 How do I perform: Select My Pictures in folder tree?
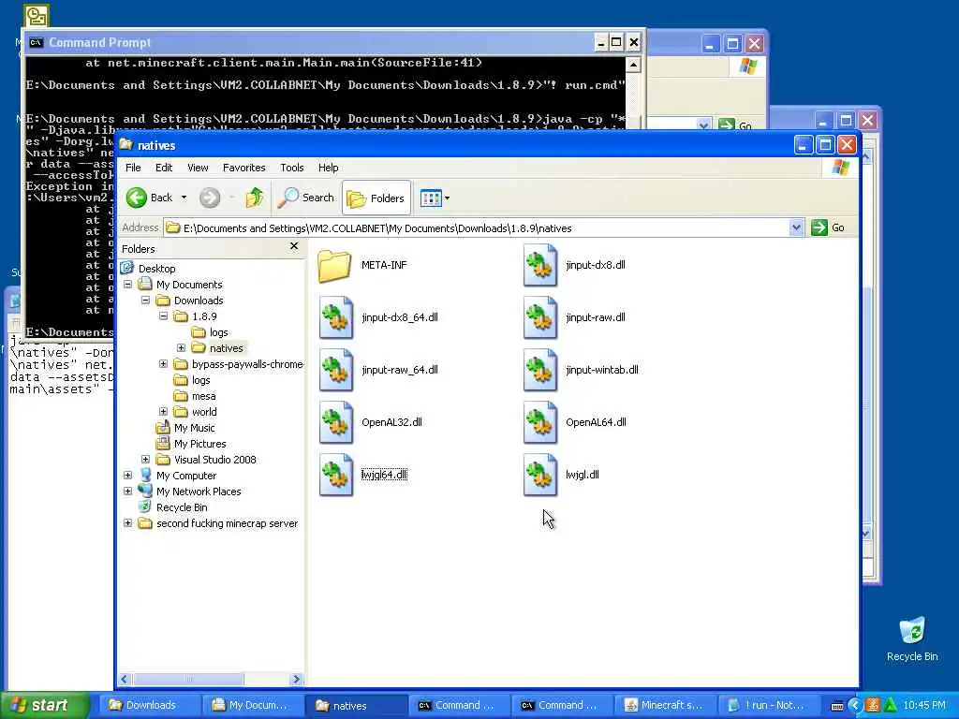200,443
